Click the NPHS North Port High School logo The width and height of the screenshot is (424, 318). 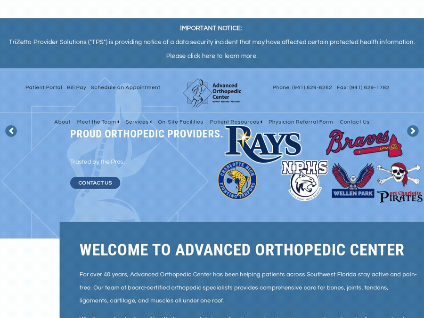tap(305, 180)
